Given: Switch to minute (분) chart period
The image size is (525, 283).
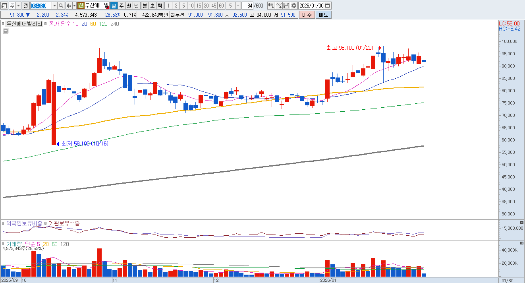Looking at the screenshot, I should pyautogui.click(x=145, y=6).
